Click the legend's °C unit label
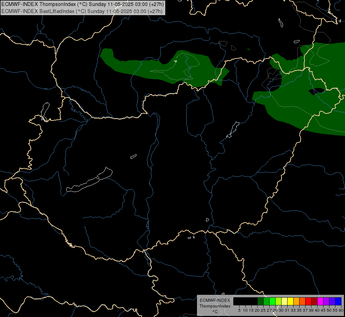This screenshot has height=317, width=345. [215, 312]
